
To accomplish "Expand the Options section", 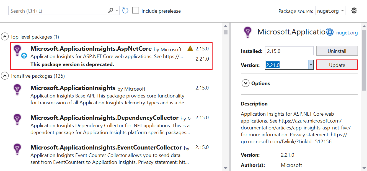I will click(245, 83).
